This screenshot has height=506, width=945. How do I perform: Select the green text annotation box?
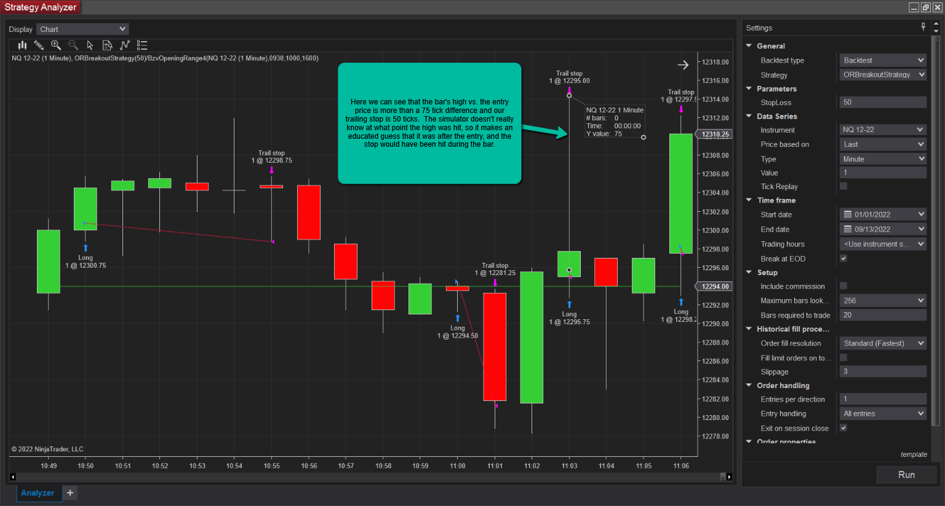pos(429,123)
